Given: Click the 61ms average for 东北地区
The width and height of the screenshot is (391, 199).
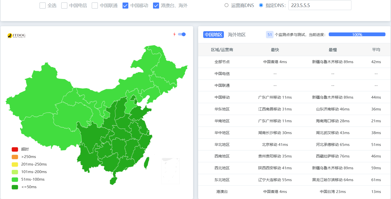Looking at the screenshot, I should (x=376, y=180).
